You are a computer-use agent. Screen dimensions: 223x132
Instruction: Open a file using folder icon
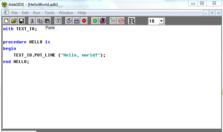14,21
